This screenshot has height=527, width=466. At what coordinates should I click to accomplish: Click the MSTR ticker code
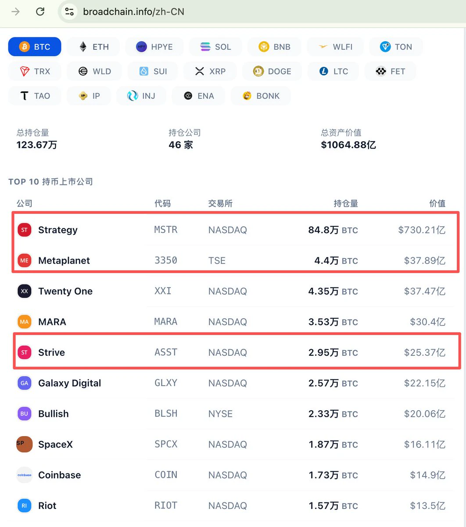click(x=166, y=230)
